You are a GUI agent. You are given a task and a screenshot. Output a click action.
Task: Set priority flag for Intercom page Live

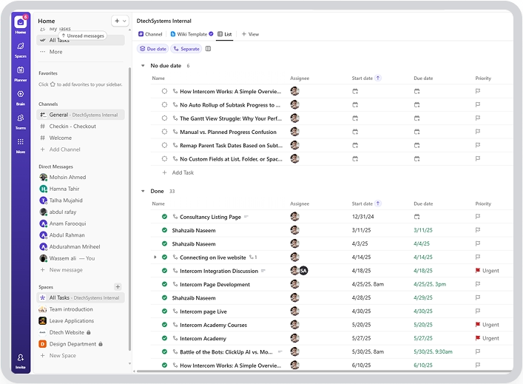(x=478, y=311)
